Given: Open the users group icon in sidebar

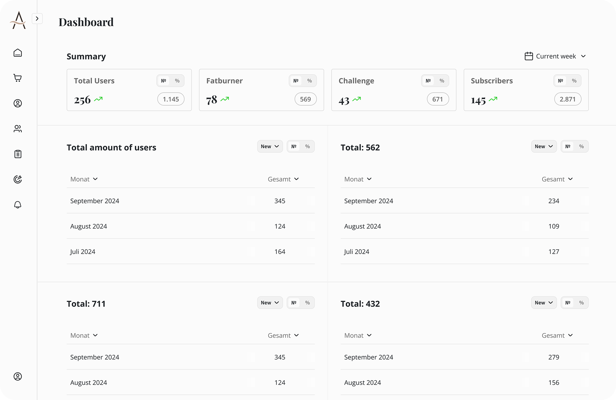Looking at the screenshot, I should click(x=18, y=129).
